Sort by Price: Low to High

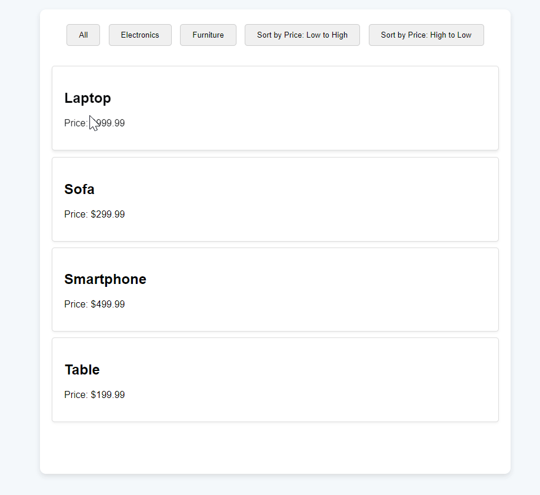tap(302, 35)
